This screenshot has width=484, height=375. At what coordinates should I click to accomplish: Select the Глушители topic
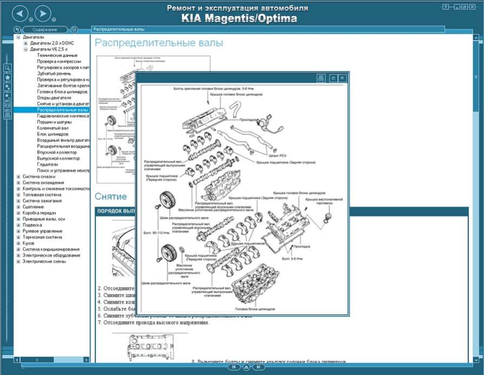pyautogui.click(x=47, y=165)
